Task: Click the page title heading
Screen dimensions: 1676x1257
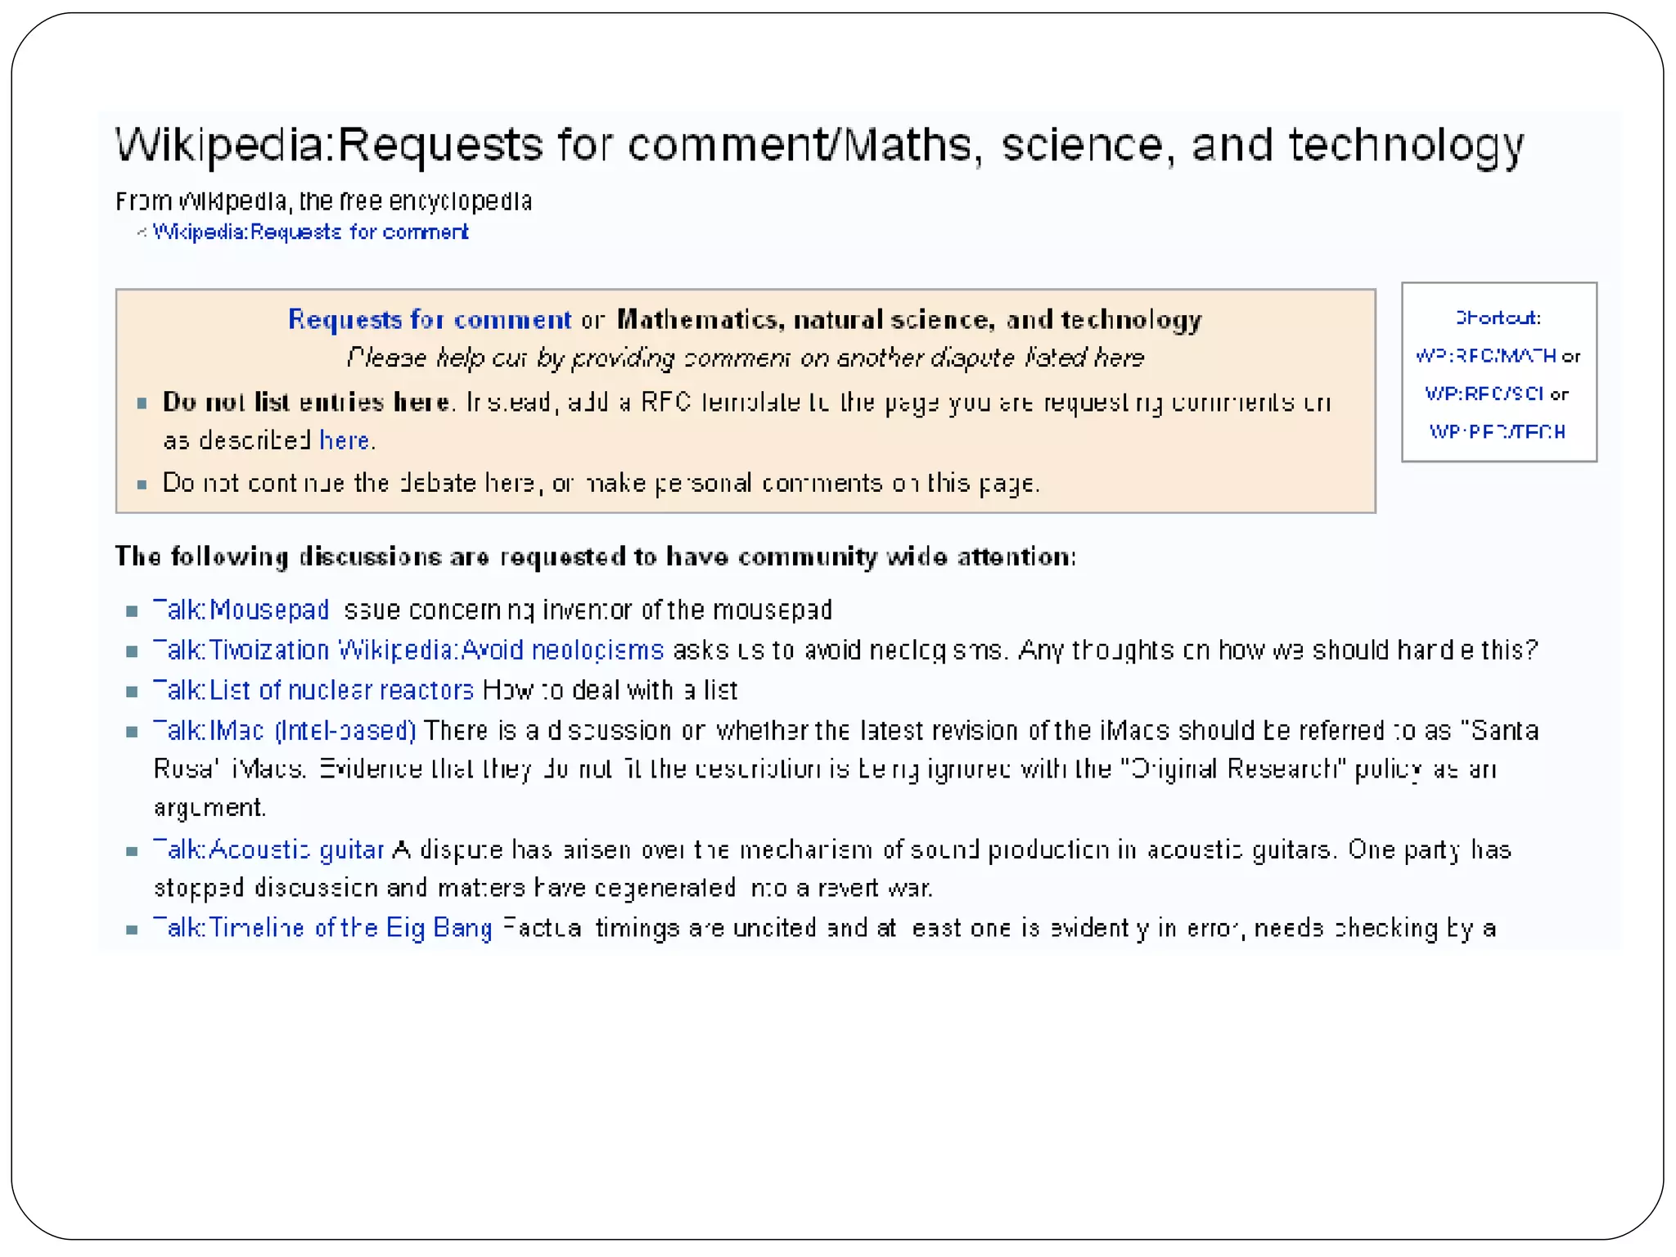Action: (x=818, y=146)
